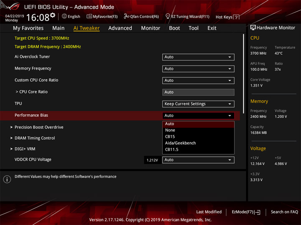The image size is (301, 225).
Task: Choose Auto in Performance Bias list
Action: point(198,124)
